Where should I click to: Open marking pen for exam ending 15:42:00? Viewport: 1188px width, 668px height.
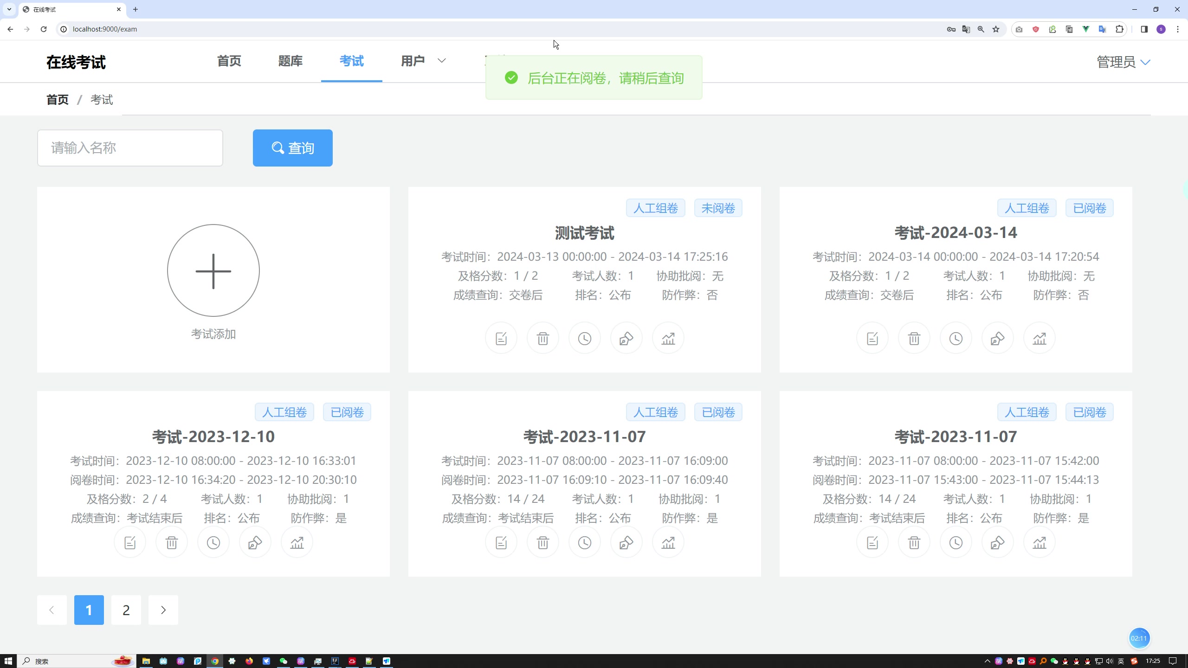tap(998, 542)
